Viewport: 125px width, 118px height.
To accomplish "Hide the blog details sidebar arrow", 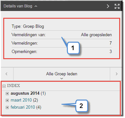I will click(x=108, y=6).
